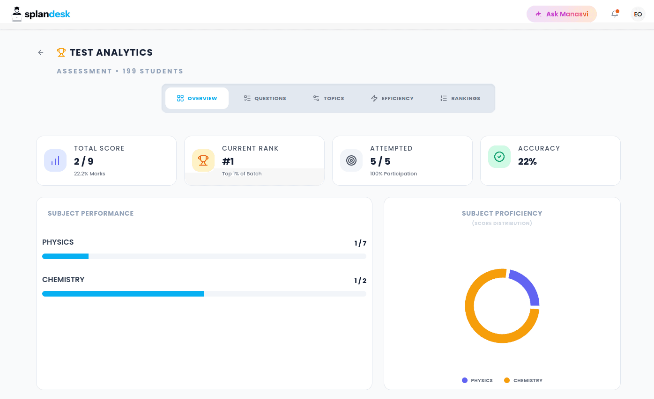This screenshot has height=399, width=654.
Task: Click the Efficiency lightning bolt icon
Action: (374, 98)
